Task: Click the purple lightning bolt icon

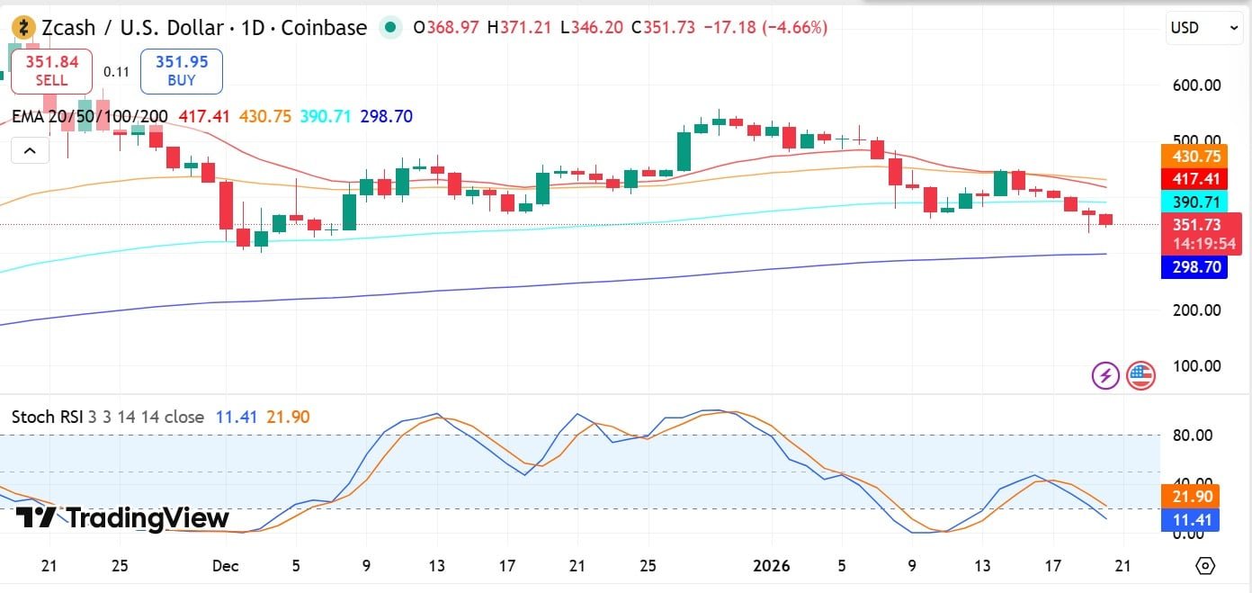Action: pos(1105,375)
